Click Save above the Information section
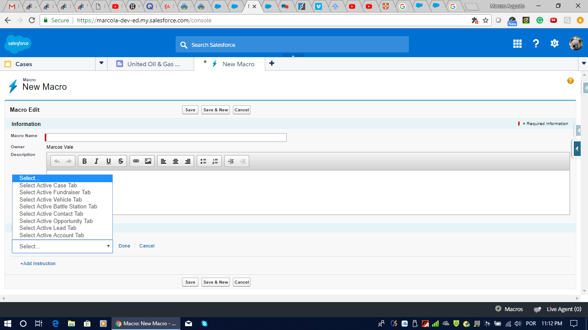The image size is (588, 330). tap(190, 110)
